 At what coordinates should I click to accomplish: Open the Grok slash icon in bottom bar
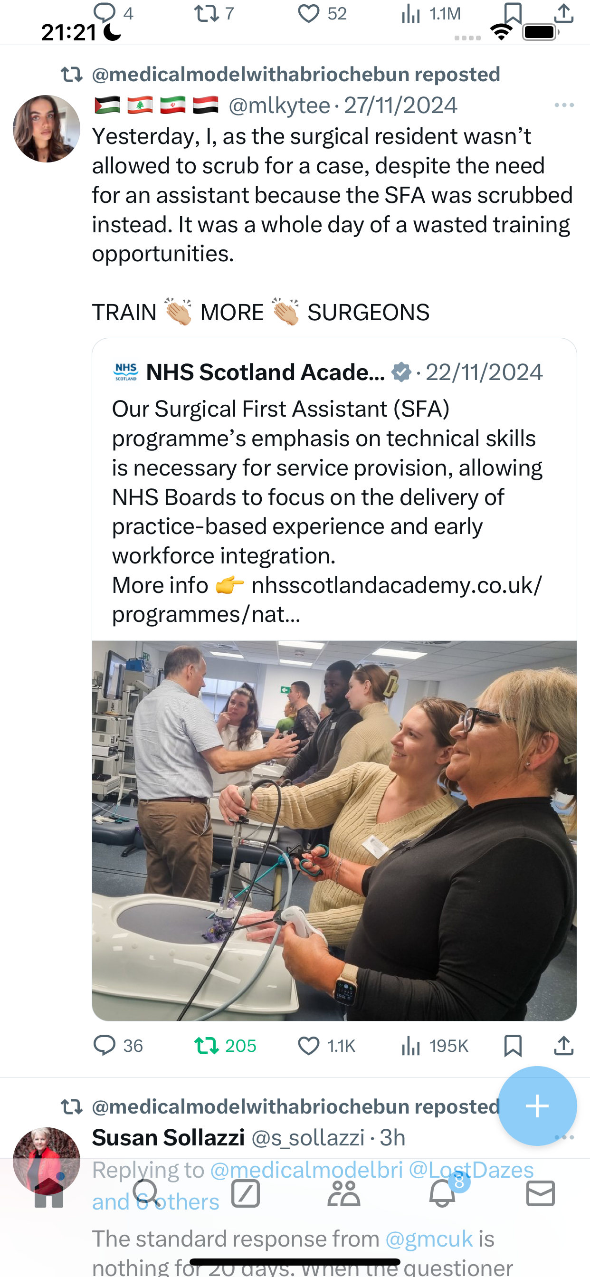pos(246,1193)
